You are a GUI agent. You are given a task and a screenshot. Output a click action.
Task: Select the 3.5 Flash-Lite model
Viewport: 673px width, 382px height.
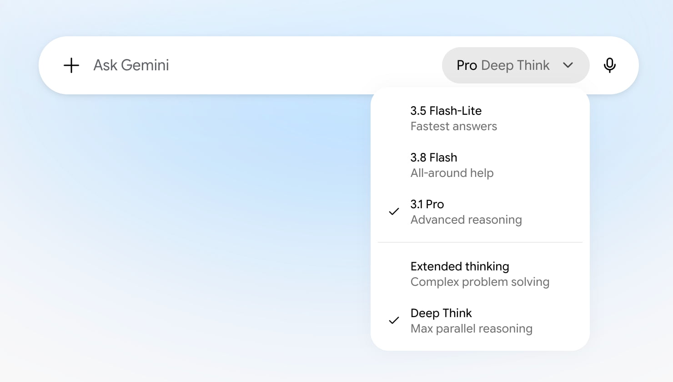pyautogui.click(x=480, y=118)
